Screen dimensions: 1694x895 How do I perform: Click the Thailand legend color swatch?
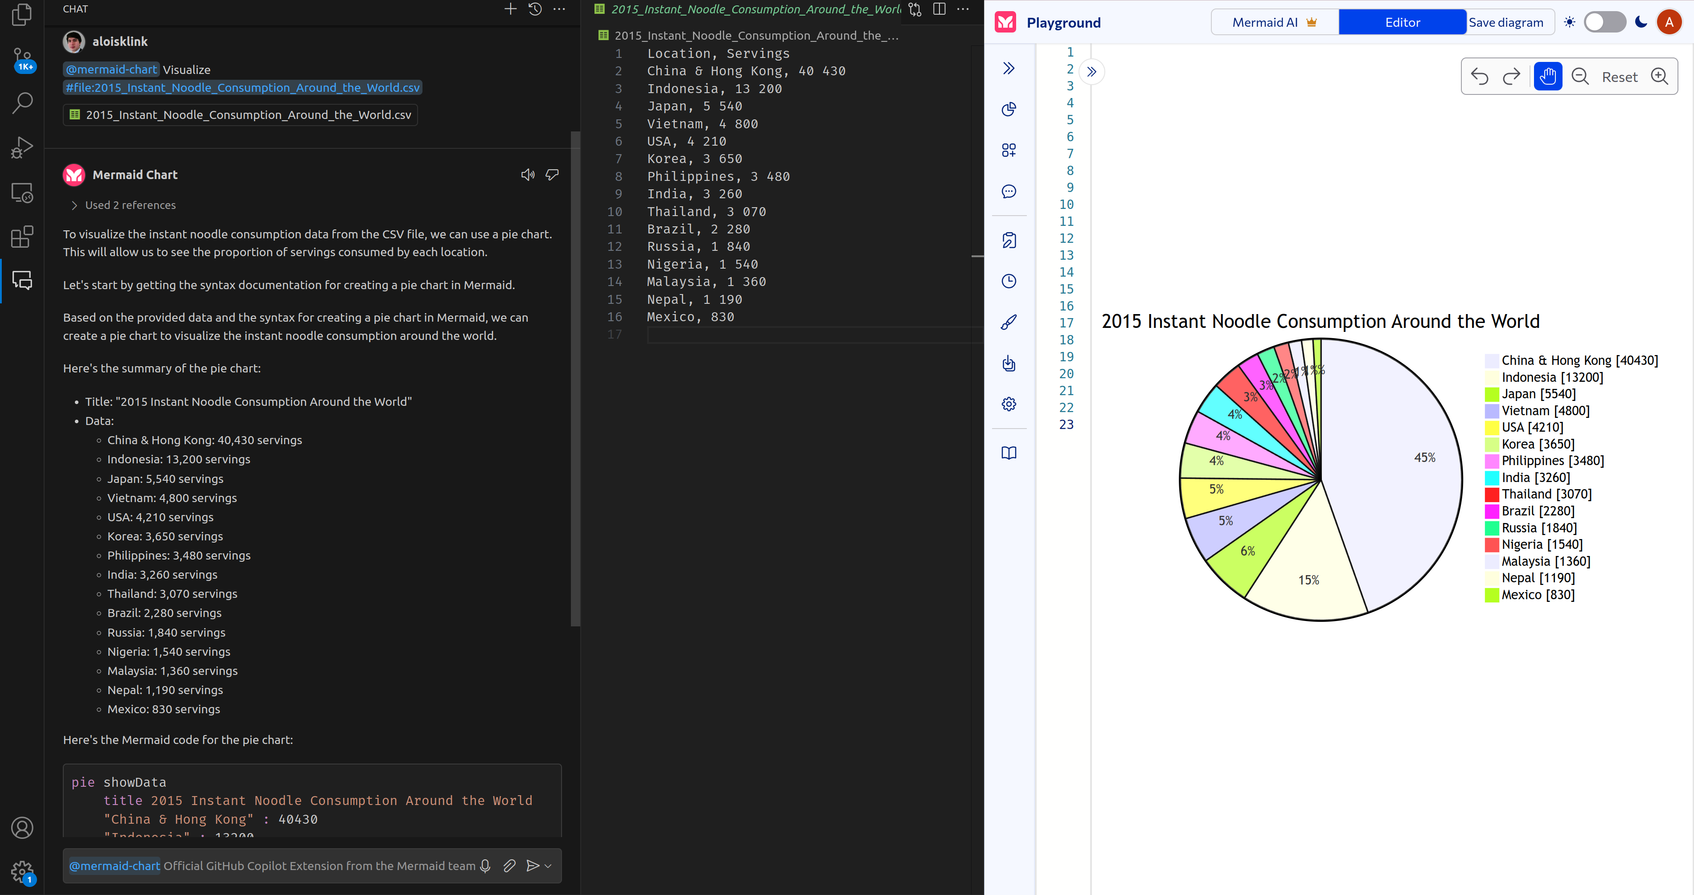1492,494
